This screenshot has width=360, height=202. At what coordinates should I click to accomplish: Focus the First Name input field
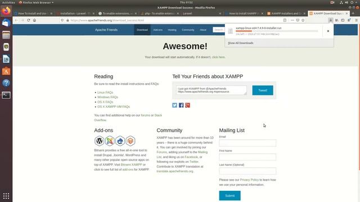click(x=247, y=157)
